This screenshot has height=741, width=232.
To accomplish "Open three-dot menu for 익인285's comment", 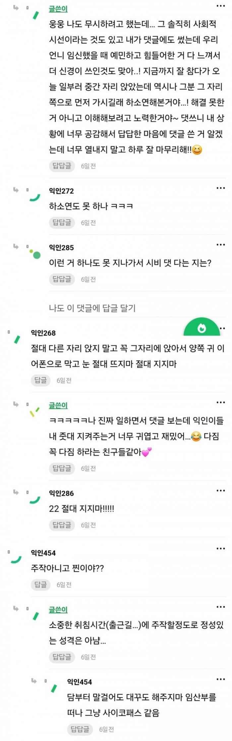I will tap(220, 245).
